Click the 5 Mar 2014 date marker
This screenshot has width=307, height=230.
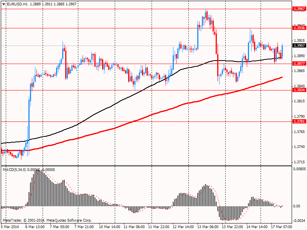pos(10,227)
